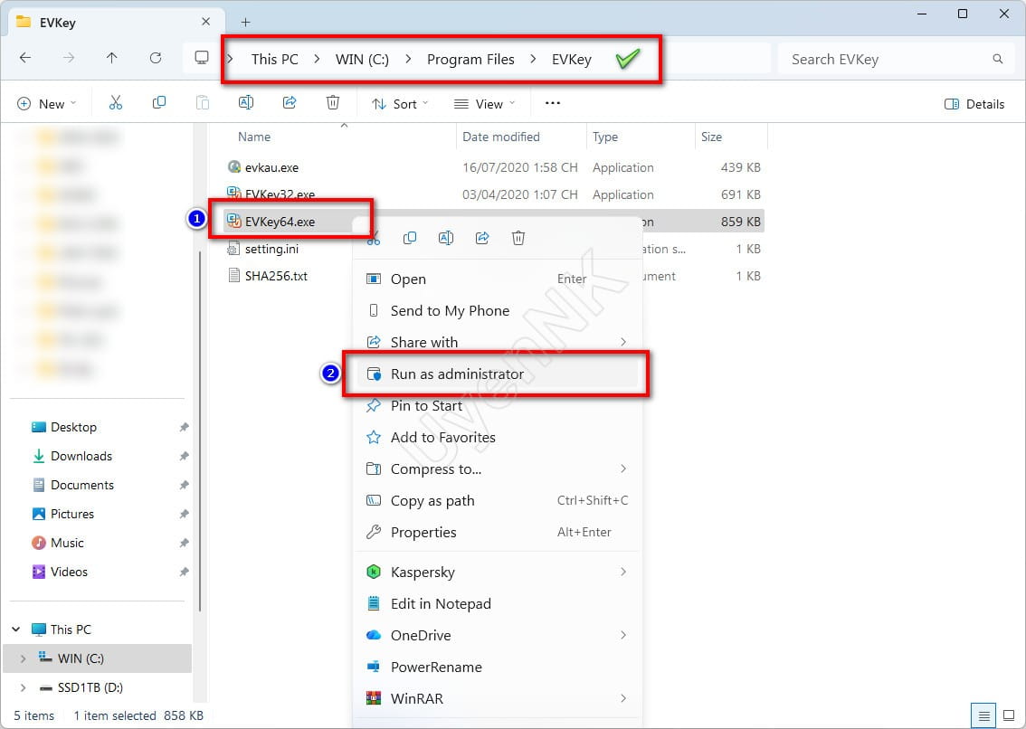Expand the Kaspersky submenu
This screenshot has height=729, width=1026.
[622, 572]
